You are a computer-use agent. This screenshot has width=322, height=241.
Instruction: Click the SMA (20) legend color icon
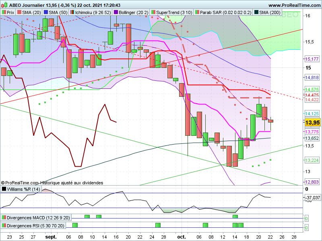click(x=19, y=12)
